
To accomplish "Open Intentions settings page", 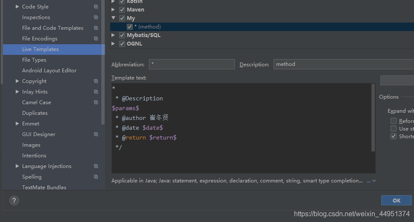I will coord(34,156).
